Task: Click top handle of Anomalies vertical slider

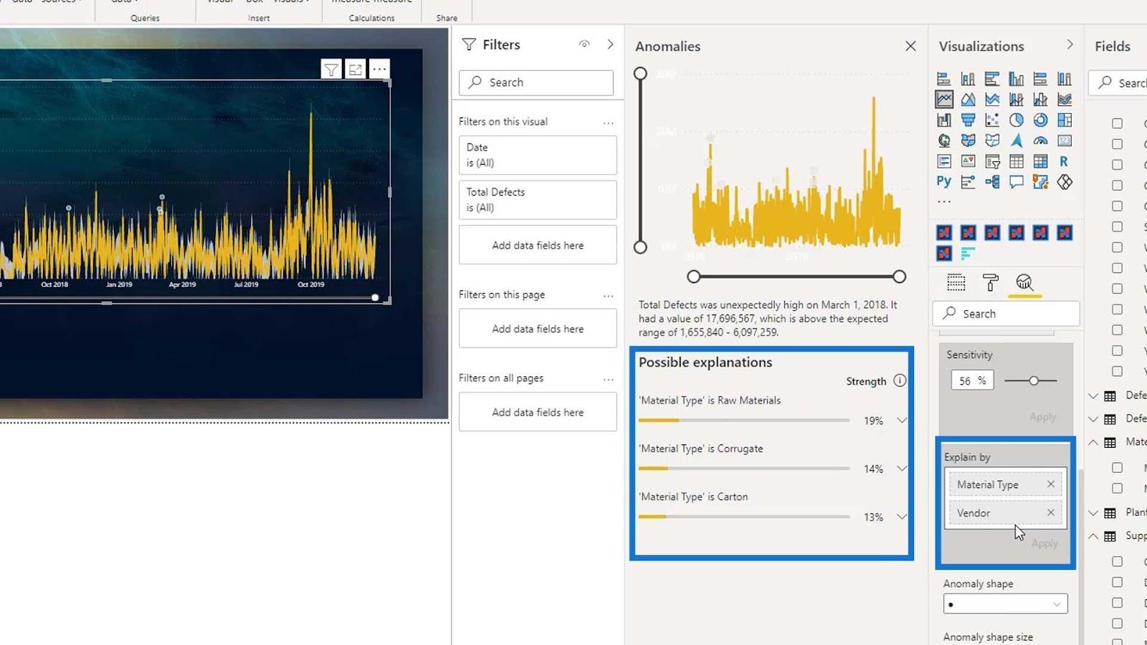Action: click(x=640, y=73)
